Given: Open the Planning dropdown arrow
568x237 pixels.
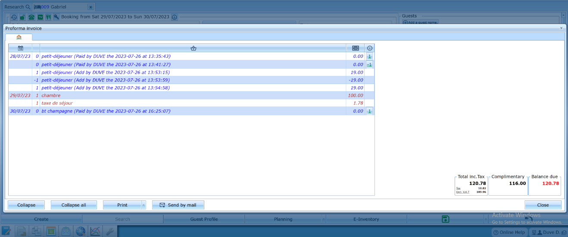Looking at the screenshot, I should (x=323, y=219).
